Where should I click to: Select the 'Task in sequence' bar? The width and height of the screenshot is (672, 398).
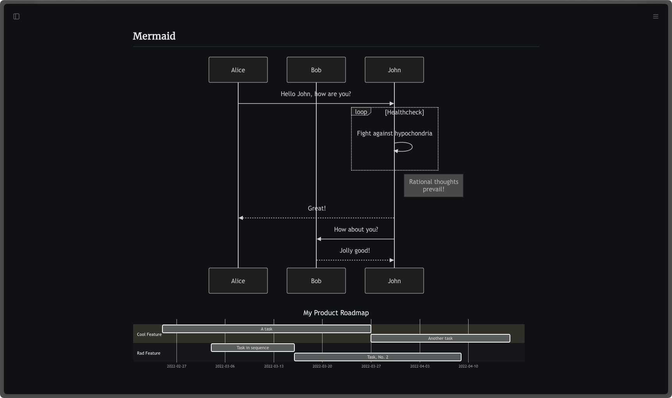253,348
